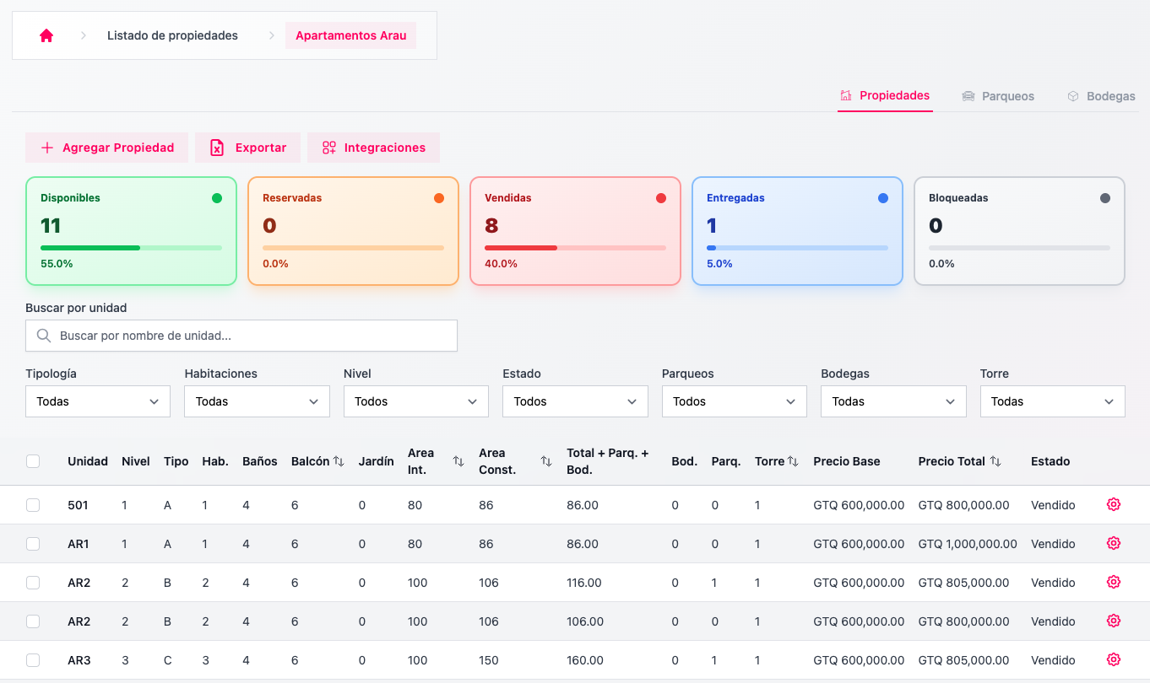
Task: Sort by Area Const. column arrows
Action: 546,461
